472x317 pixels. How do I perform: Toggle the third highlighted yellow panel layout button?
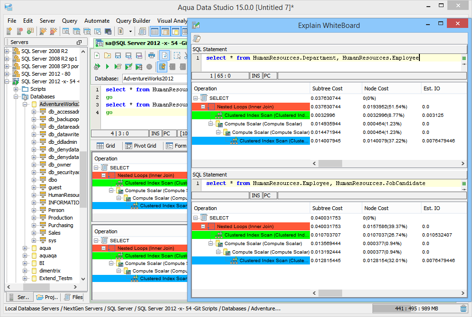175,31
